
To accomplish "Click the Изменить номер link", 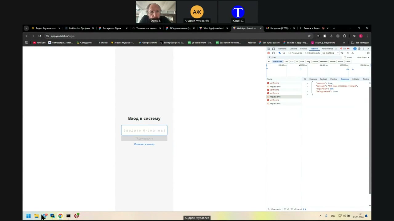I will (144, 144).
